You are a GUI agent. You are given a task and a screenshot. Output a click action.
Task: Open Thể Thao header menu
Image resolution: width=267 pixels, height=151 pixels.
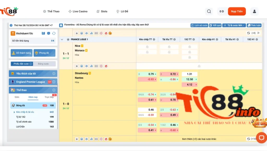coord(51,11)
